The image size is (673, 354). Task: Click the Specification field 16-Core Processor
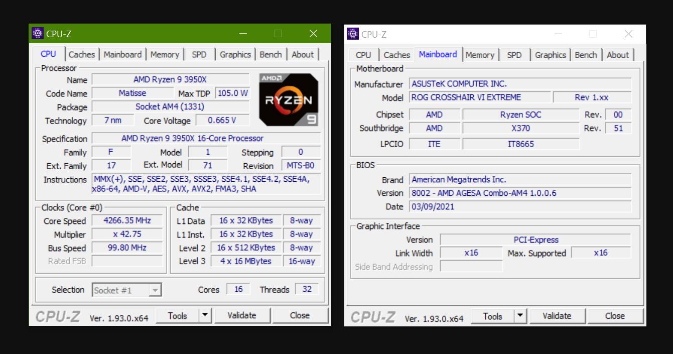pyautogui.click(x=206, y=139)
